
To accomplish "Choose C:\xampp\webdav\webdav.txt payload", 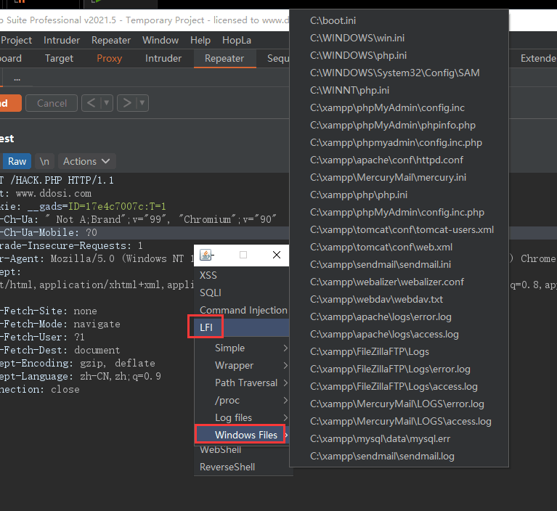I will pos(399,299).
